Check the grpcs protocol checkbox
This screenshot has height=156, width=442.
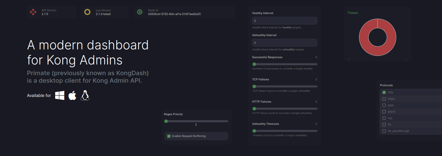(x=384, y=112)
